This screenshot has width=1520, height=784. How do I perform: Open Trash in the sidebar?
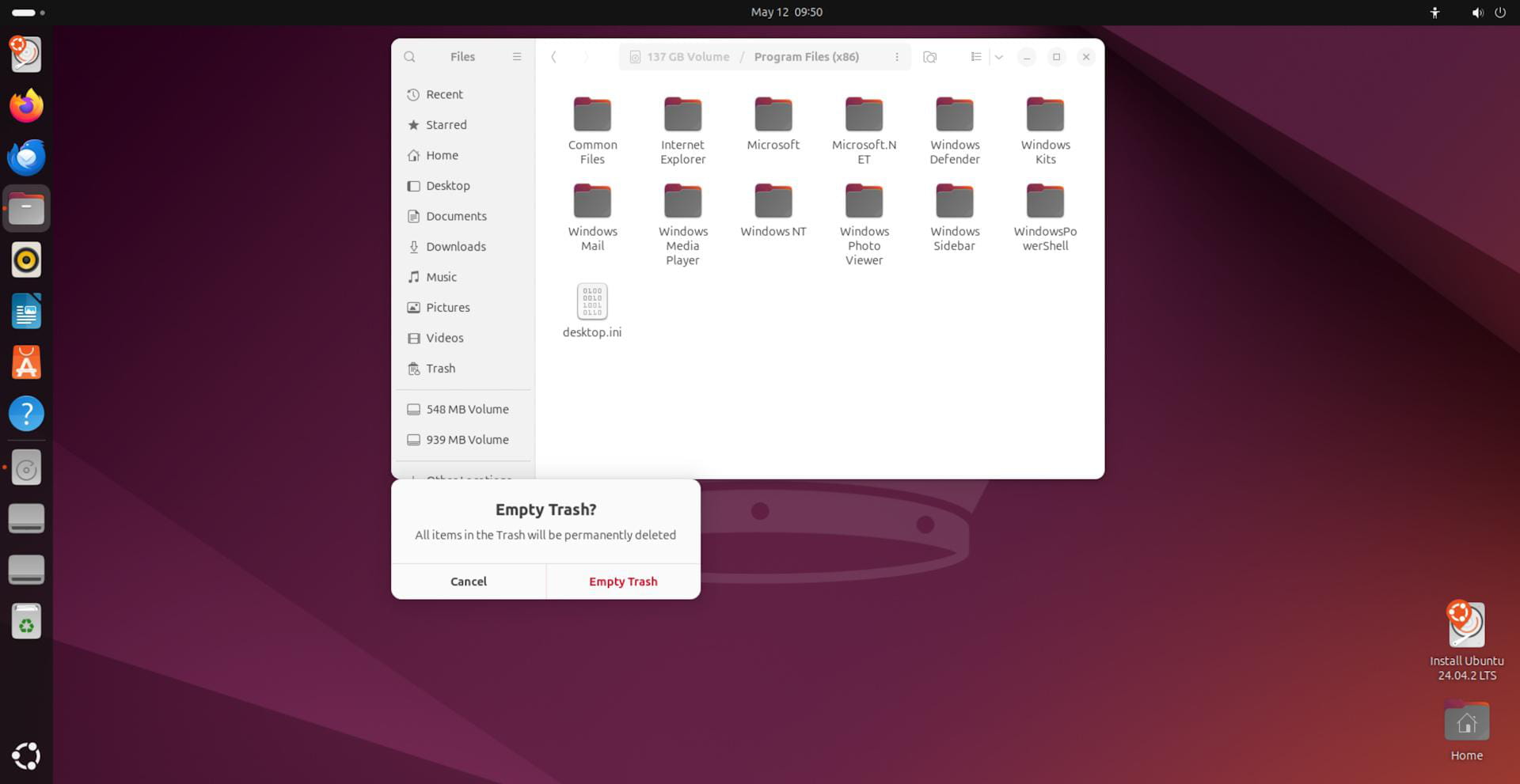click(463, 369)
